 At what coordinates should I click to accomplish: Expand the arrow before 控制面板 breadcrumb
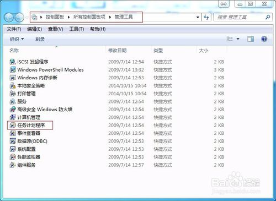click(41, 17)
